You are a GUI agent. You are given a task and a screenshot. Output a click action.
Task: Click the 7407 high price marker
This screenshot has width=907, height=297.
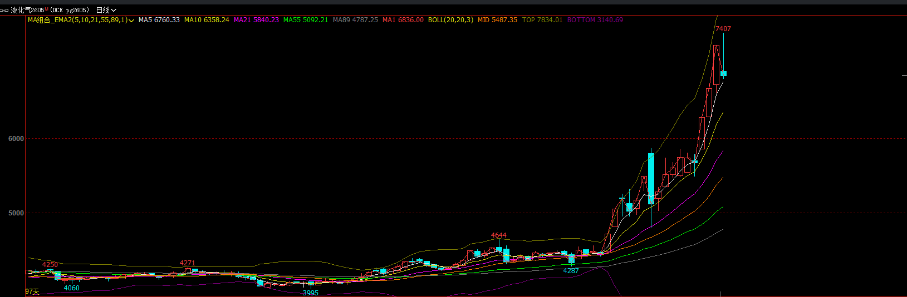click(723, 28)
